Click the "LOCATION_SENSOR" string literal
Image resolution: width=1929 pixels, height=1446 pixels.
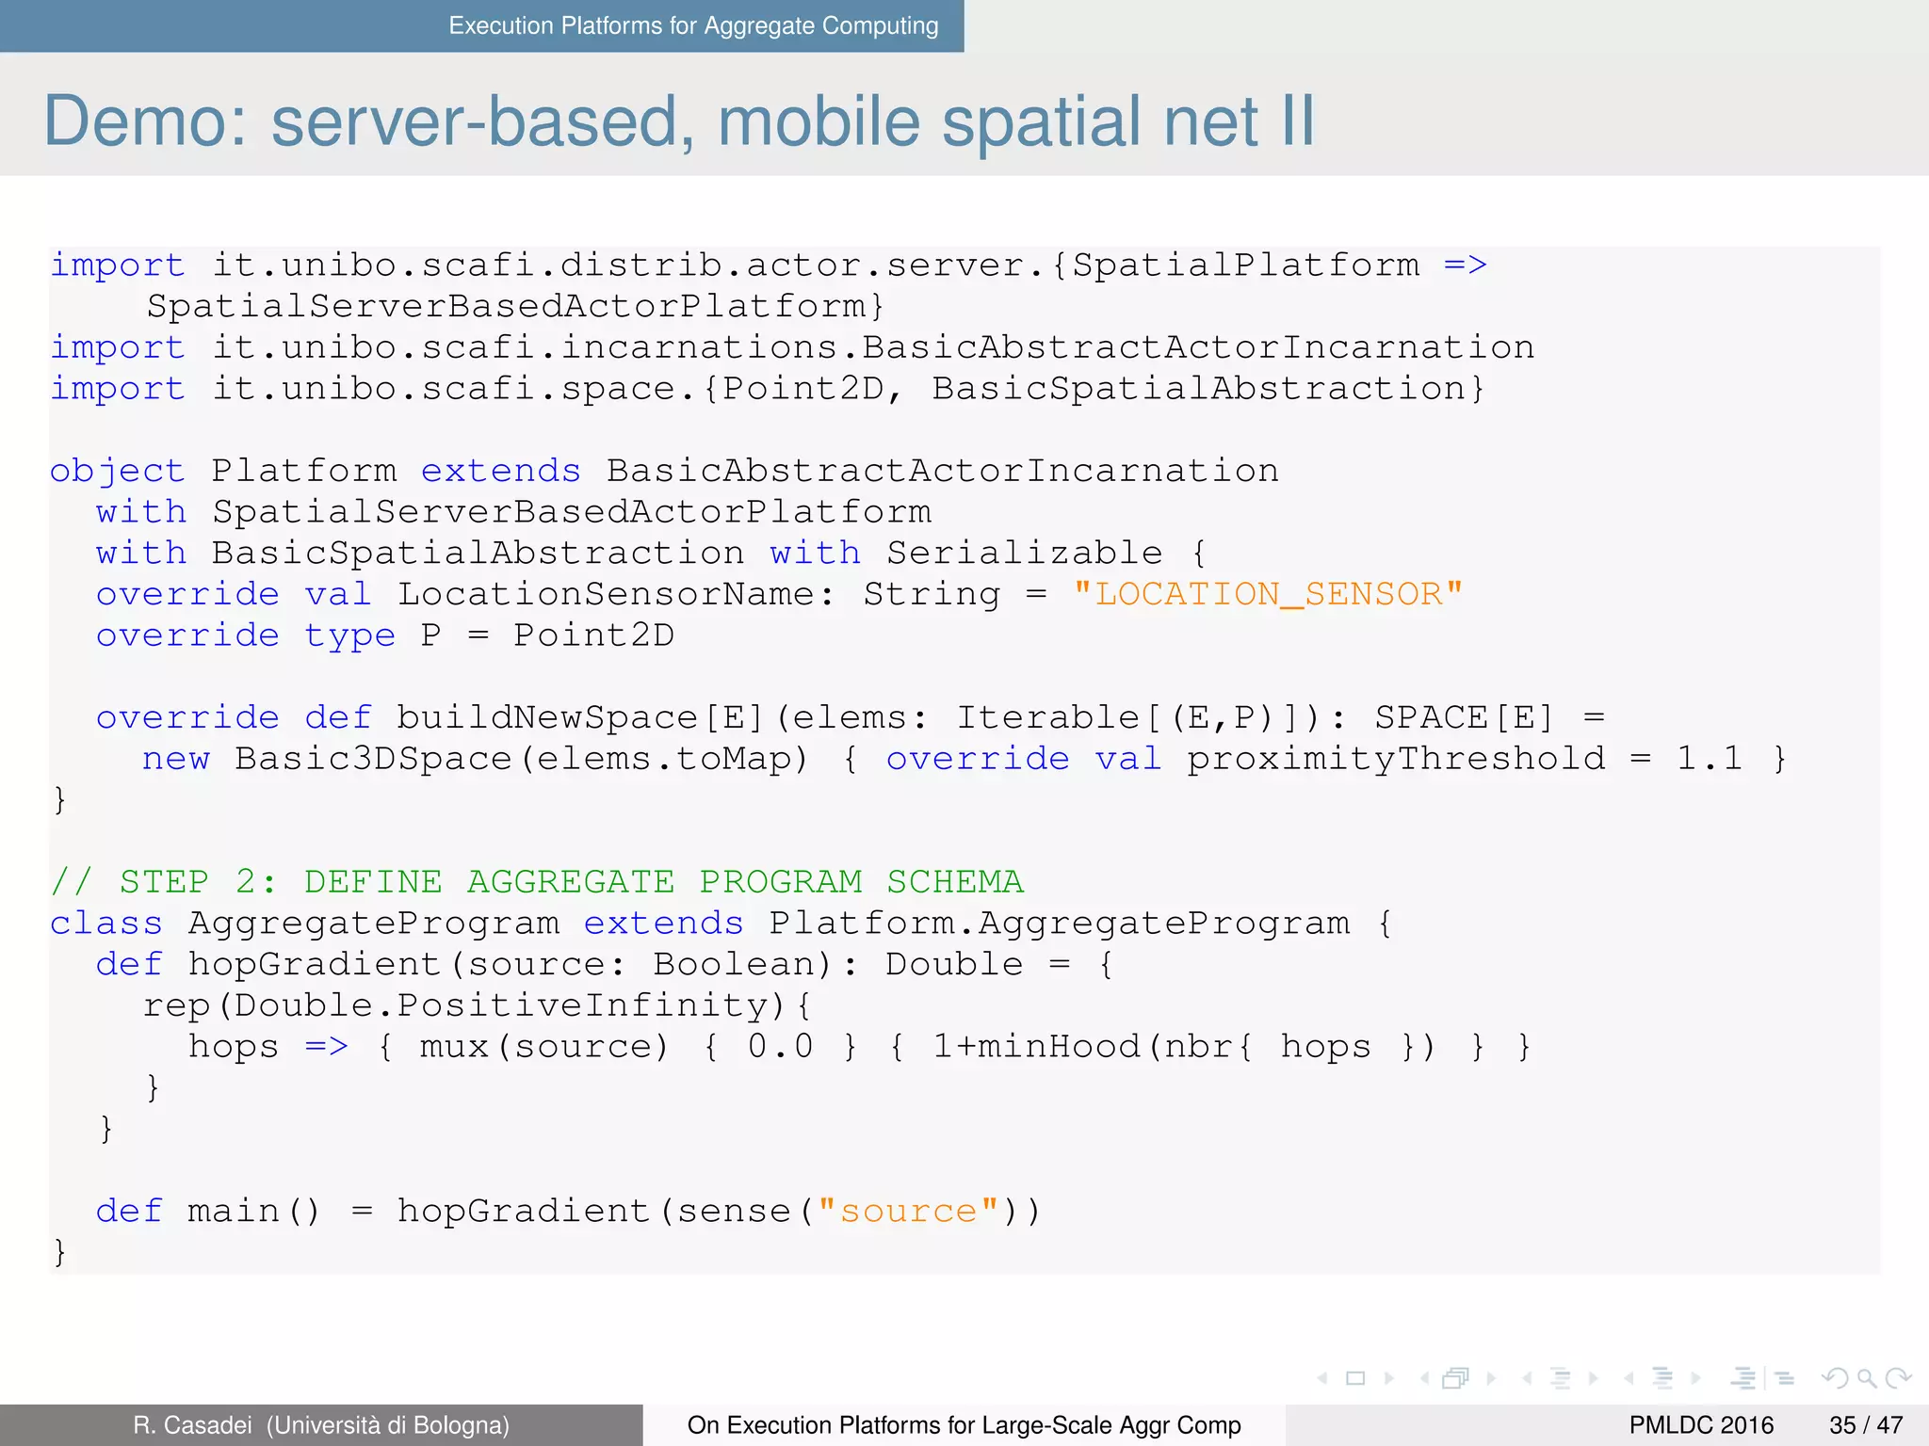click(x=1268, y=594)
